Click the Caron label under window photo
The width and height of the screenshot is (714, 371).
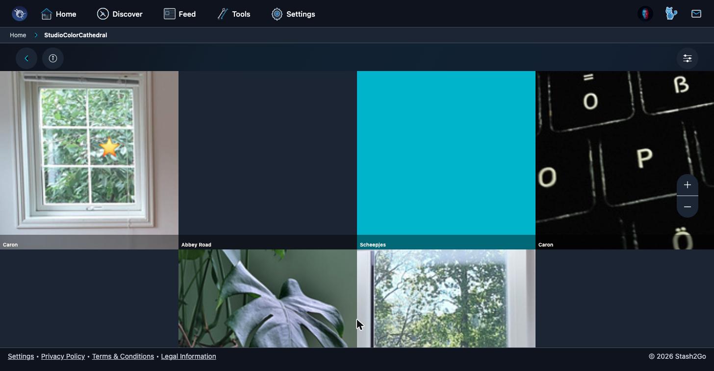10,245
